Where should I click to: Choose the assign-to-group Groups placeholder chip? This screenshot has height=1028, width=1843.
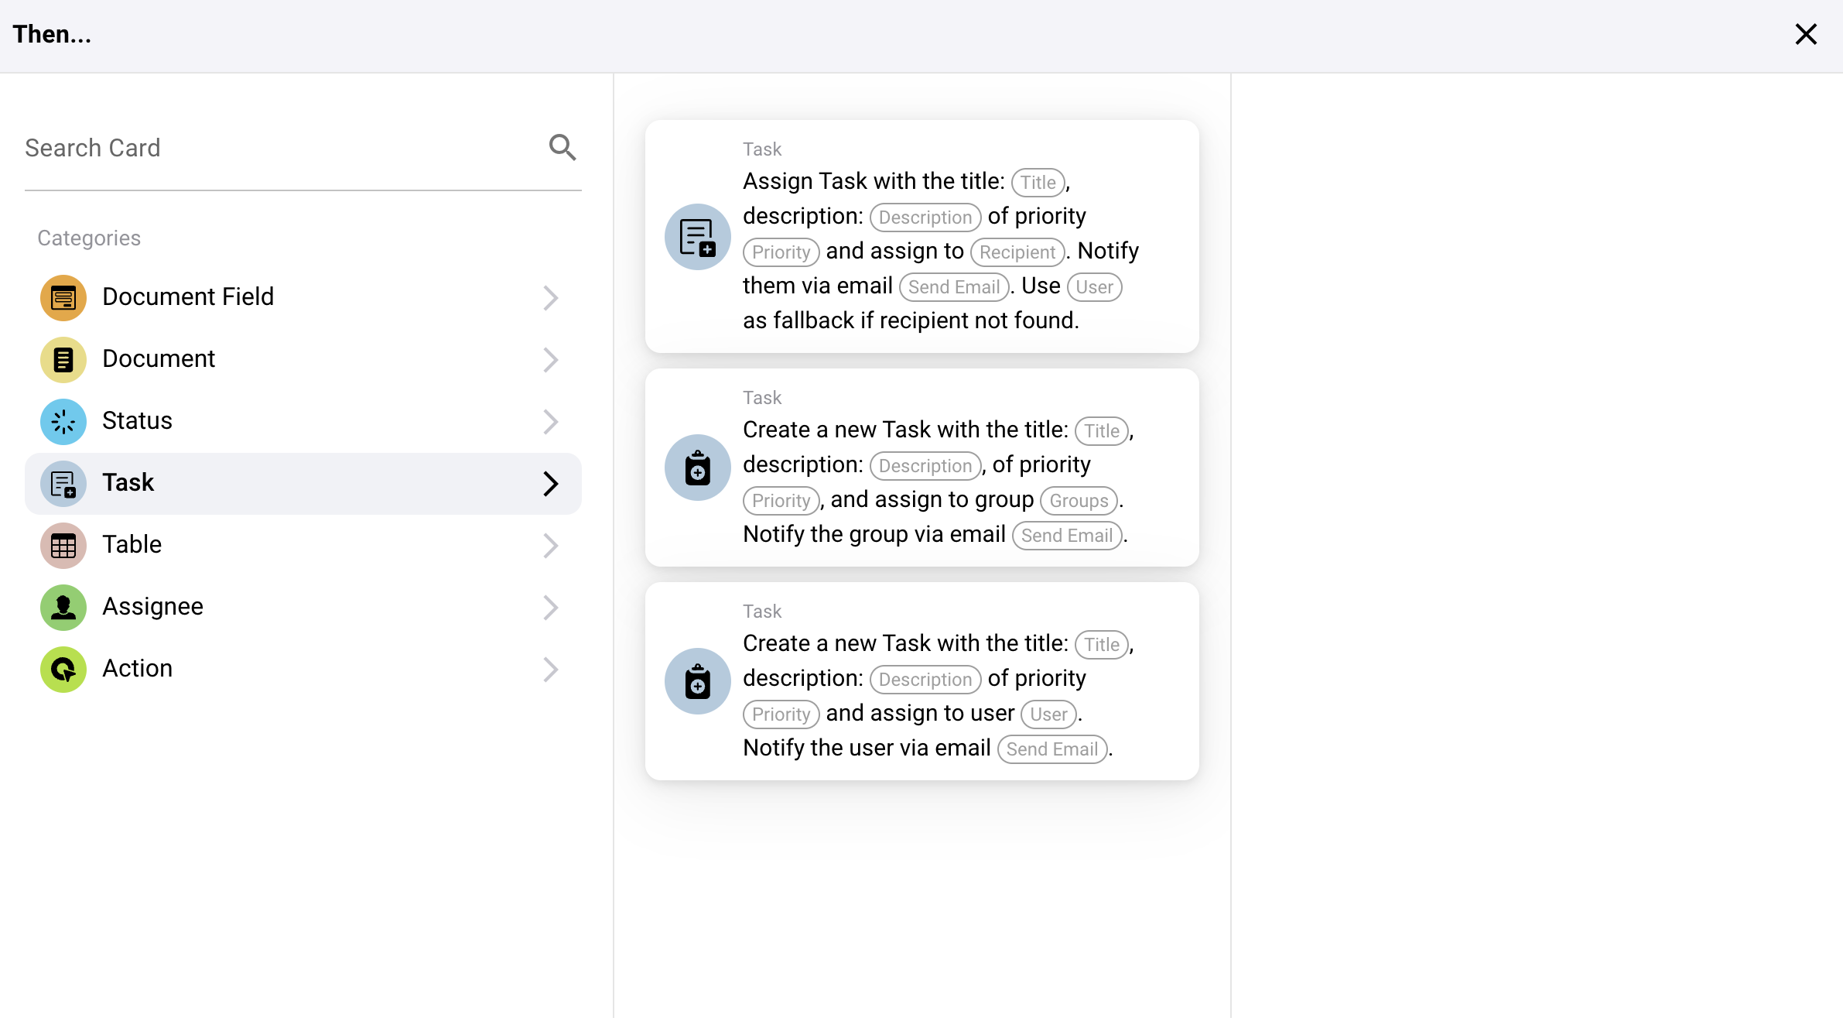(x=1079, y=501)
